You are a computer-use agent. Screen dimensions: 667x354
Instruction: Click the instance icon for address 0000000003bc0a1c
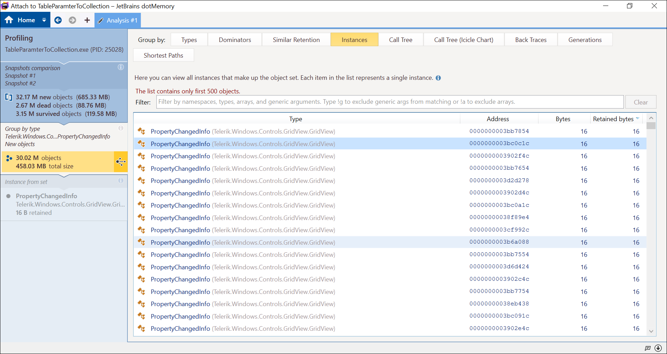tap(141, 205)
